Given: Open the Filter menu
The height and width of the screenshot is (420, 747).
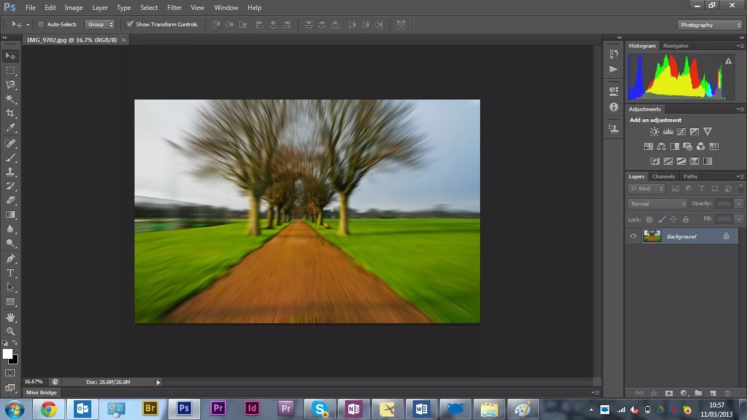Looking at the screenshot, I should click(x=174, y=8).
